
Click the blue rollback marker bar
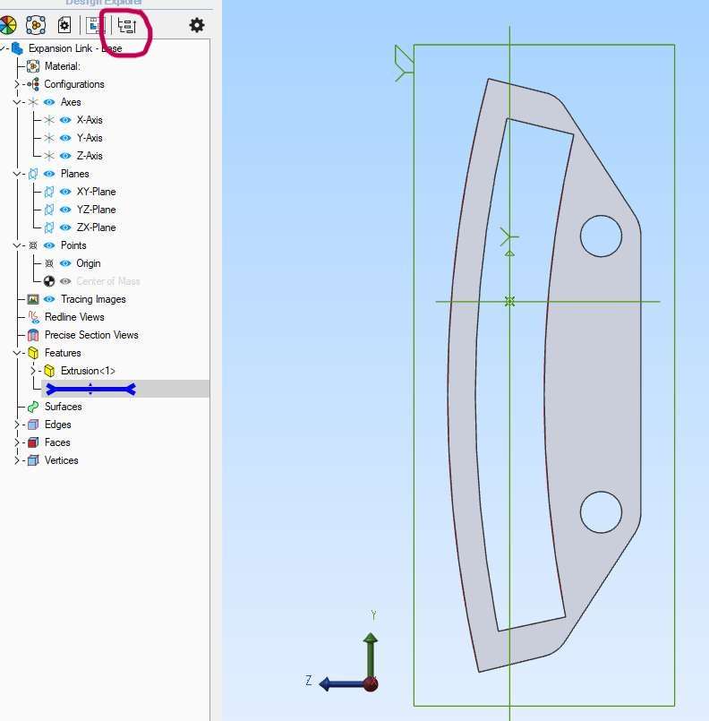pyautogui.click(x=91, y=390)
